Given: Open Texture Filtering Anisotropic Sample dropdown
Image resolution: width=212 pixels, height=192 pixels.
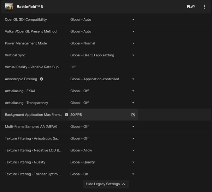Looking at the screenshot, I should point(102,138).
